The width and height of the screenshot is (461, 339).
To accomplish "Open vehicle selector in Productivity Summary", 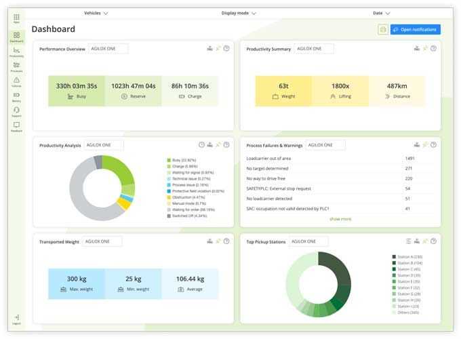I will pyautogui.click(x=314, y=49).
